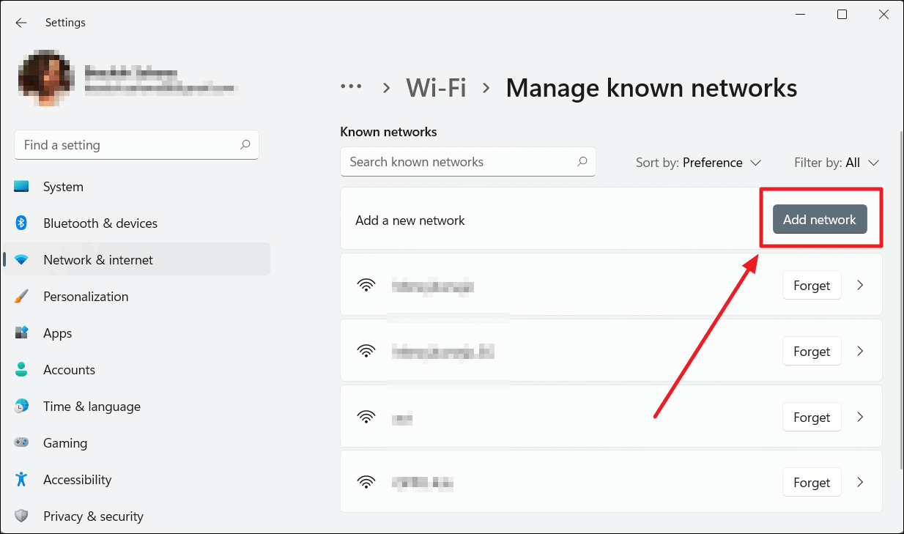
Task: Select Wi-Fi in the breadcrumb navigation
Action: 436,87
